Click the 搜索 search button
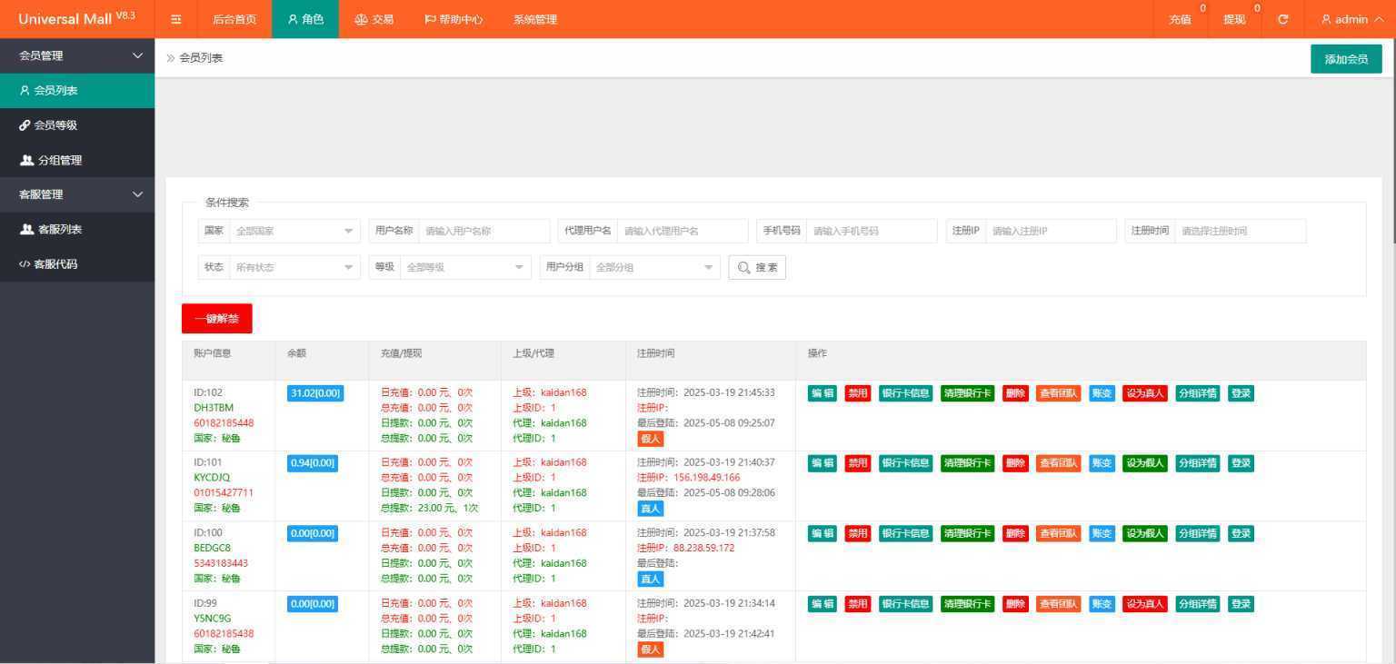 [757, 267]
